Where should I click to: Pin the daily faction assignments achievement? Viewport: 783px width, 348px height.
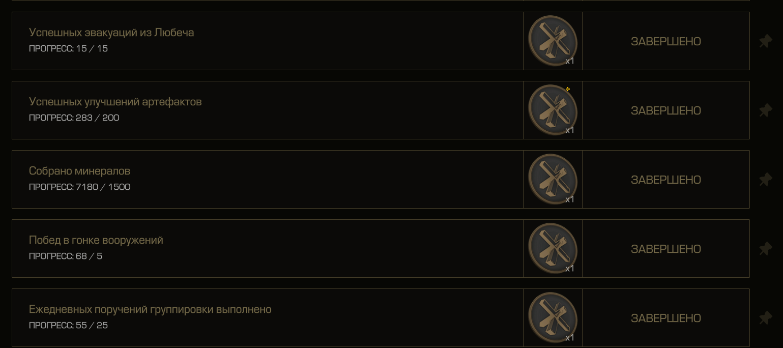pyautogui.click(x=765, y=318)
